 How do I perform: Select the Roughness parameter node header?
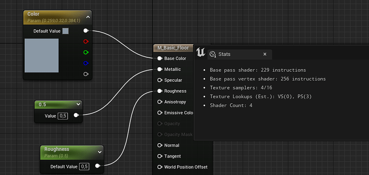click(72, 152)
